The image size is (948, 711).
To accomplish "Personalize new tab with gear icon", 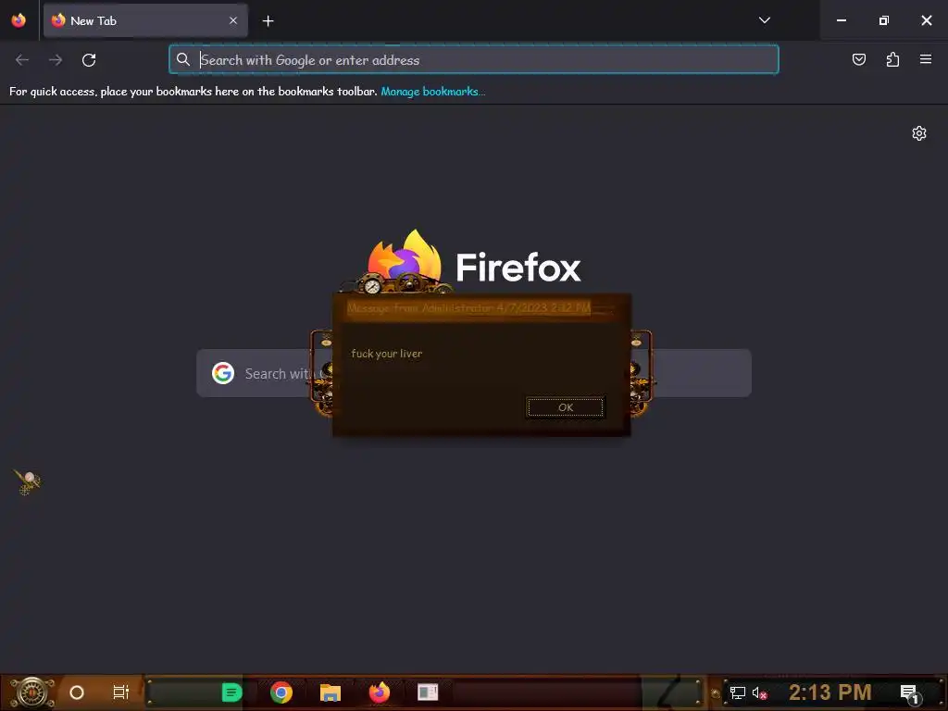I will tap(919, 133).
